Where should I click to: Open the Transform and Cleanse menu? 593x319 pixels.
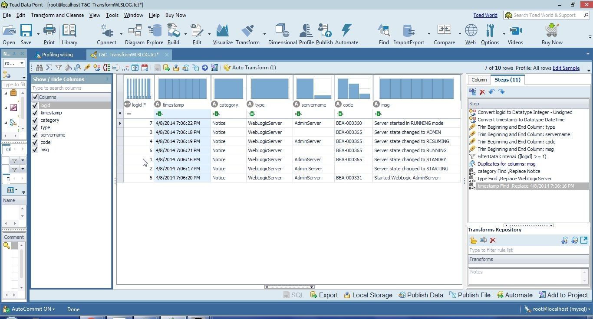coord(57,15)
